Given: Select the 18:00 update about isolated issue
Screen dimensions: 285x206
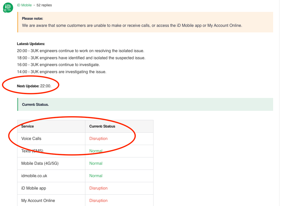Looking at the screenshot, I should [x=81, y=58].
